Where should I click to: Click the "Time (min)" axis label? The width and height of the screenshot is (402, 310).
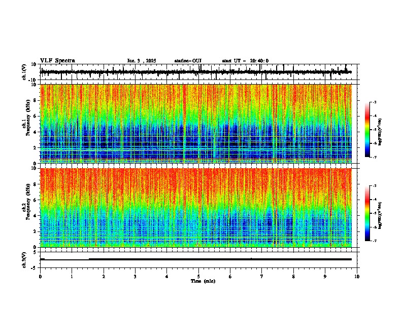[x=203, y=281]
